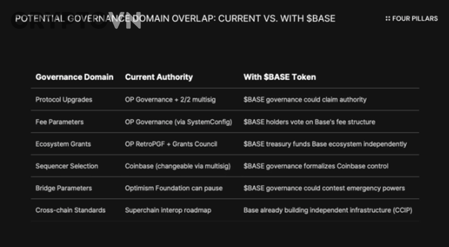449x247 pixels.
Task: Select the Optimism Foundation can pause cell
Action: coord(174,188)
